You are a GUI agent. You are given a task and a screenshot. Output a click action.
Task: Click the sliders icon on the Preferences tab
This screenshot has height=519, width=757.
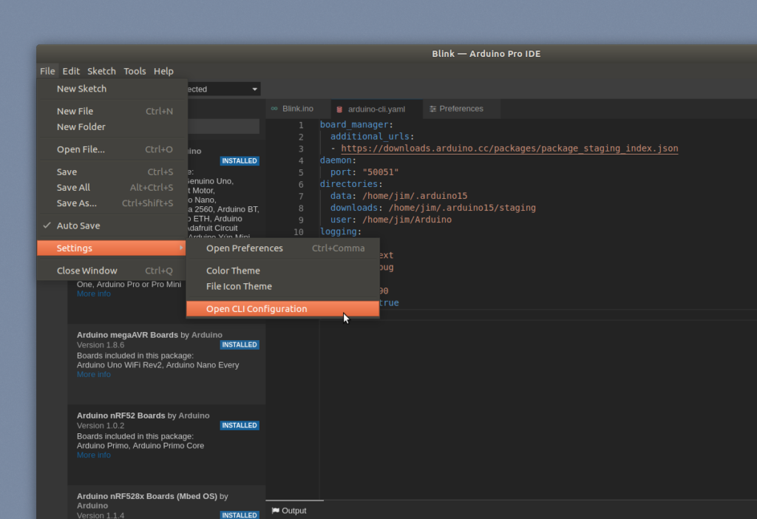click(x=433, y=109)
